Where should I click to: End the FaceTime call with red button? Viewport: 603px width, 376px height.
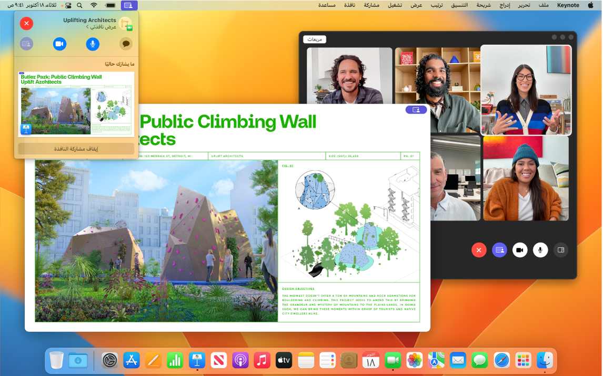coord(478,250)
